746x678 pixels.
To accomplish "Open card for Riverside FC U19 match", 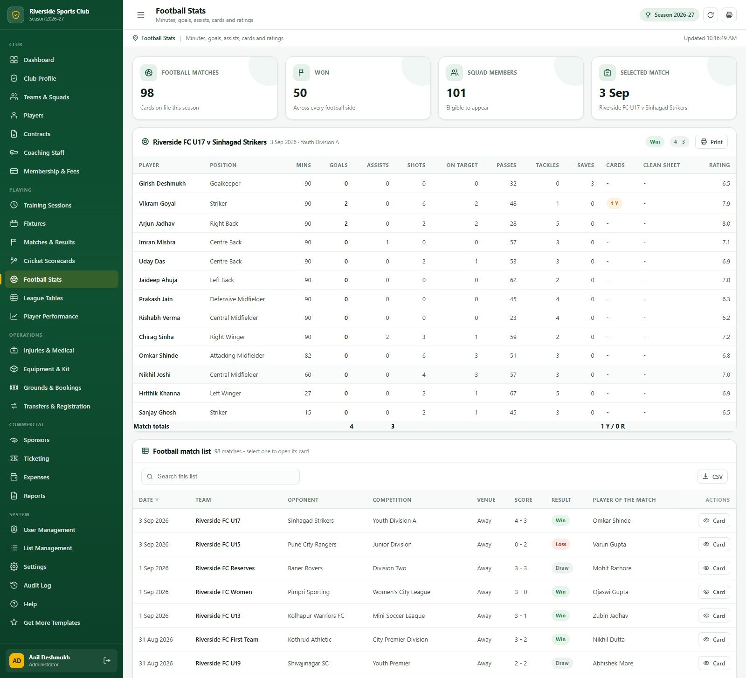I will pos(713,664).
